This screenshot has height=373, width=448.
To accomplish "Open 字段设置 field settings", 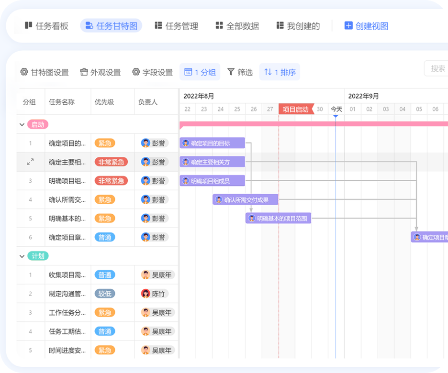I will [x=152, y=72].
